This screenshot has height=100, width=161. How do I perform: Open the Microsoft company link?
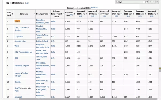[18, 97]
